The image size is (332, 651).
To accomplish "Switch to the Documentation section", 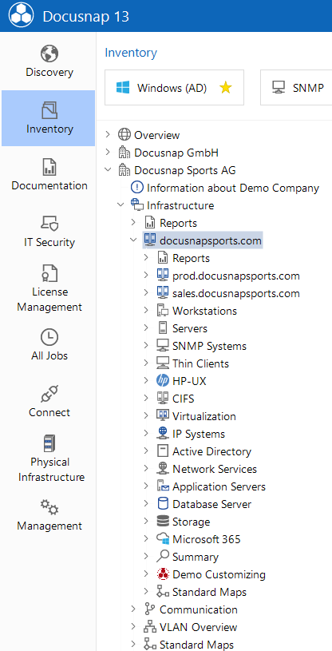I will [x=49, y=175].
